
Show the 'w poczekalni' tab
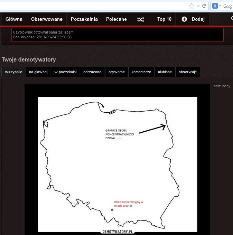tap(65, 72)
